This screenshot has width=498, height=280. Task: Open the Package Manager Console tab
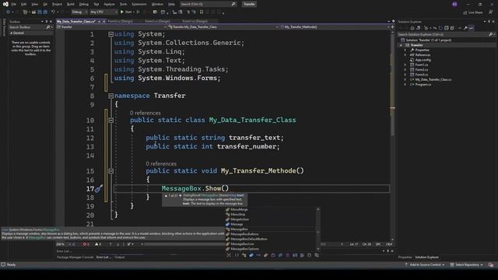pyautogui.click(x=75, y=257)
